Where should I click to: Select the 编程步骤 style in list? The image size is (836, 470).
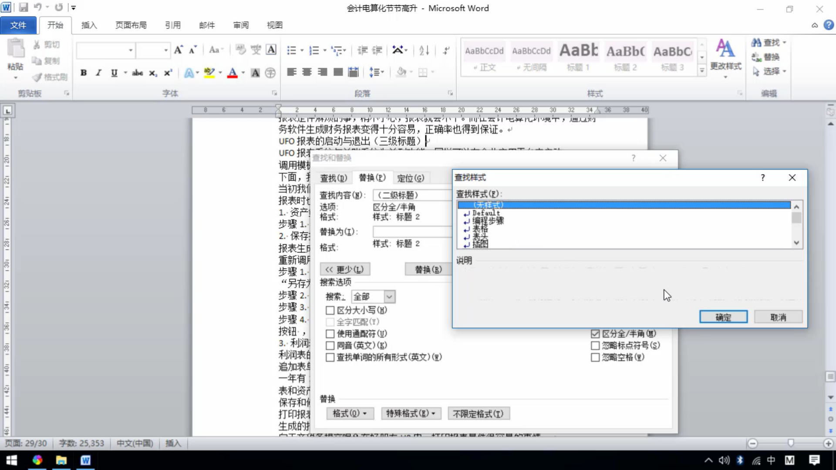coord(488,221)
